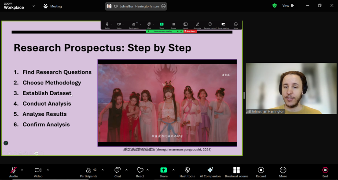The width and height of the screenshot is (338, 180).
Task: Open Remote control mouse option
Action: (x=210, y=25)
